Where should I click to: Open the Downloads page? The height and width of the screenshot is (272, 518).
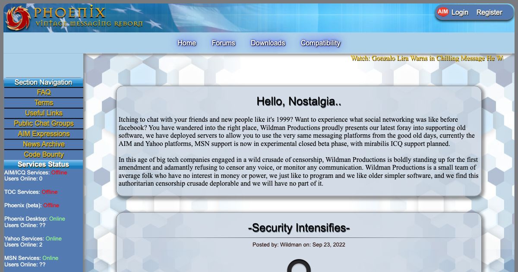click(268, 43)
